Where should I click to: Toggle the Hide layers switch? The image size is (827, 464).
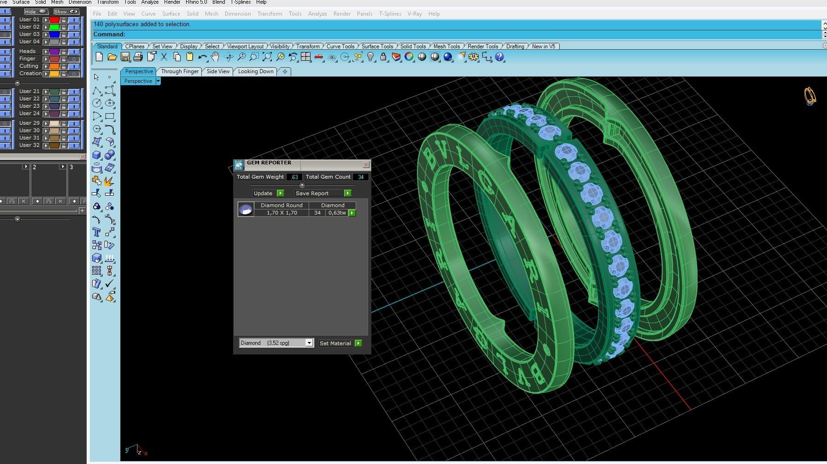coord(36,12)
